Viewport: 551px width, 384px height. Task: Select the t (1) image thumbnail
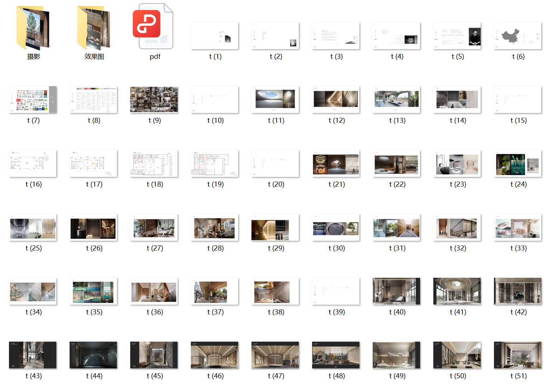[x=215, y=36]
